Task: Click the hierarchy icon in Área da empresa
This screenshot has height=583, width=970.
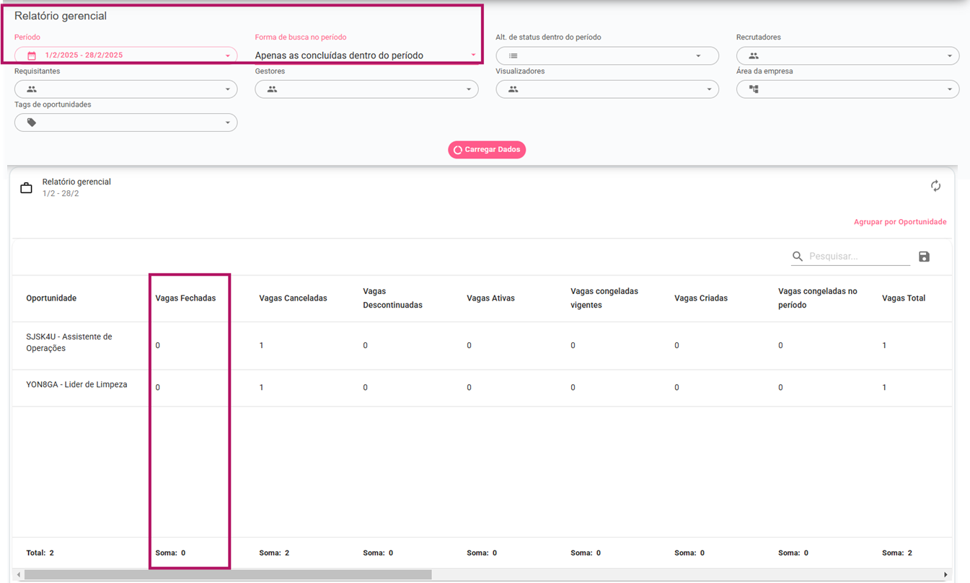Action: [x=754, y=89]
